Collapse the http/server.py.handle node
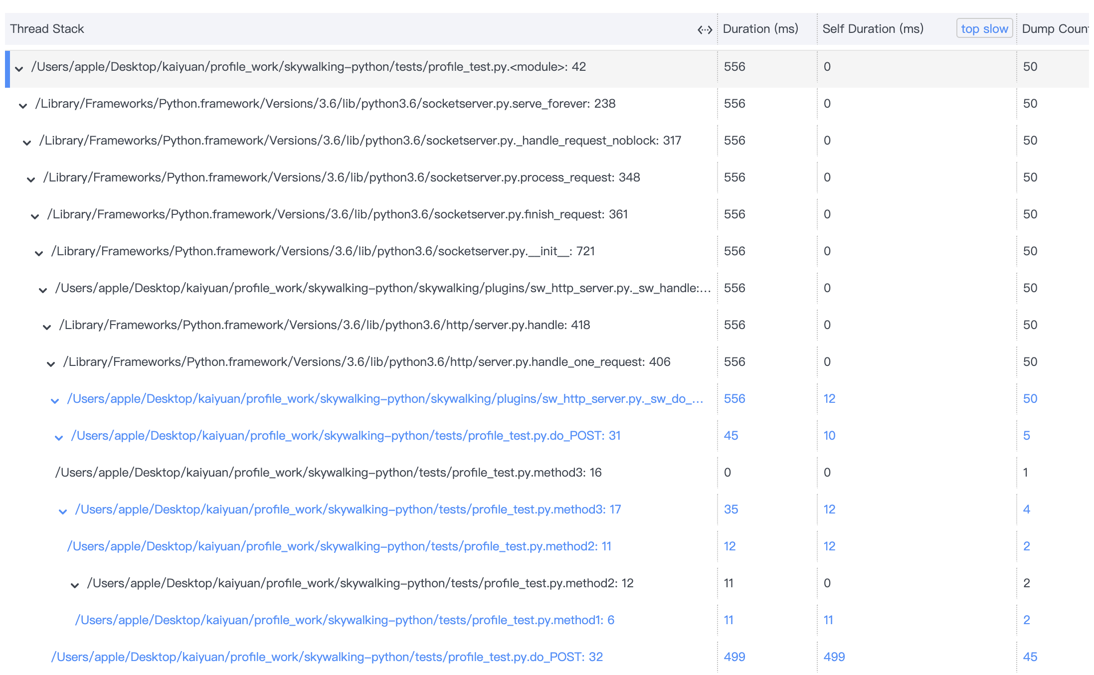 click(47, 326)
